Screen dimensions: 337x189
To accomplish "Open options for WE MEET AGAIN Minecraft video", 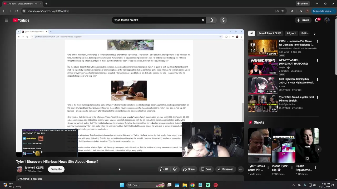I will (317, 61).
